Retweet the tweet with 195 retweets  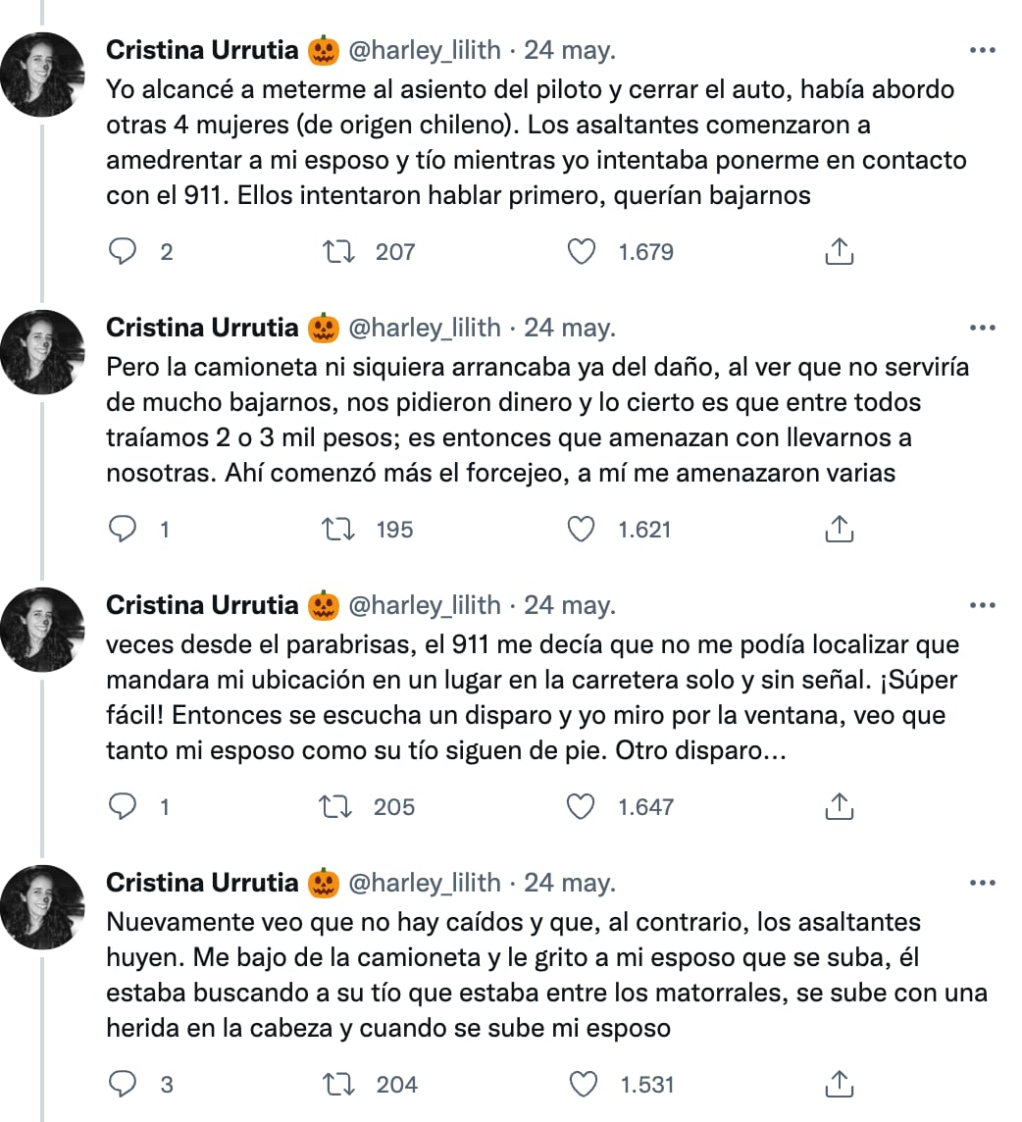(338, 530)
